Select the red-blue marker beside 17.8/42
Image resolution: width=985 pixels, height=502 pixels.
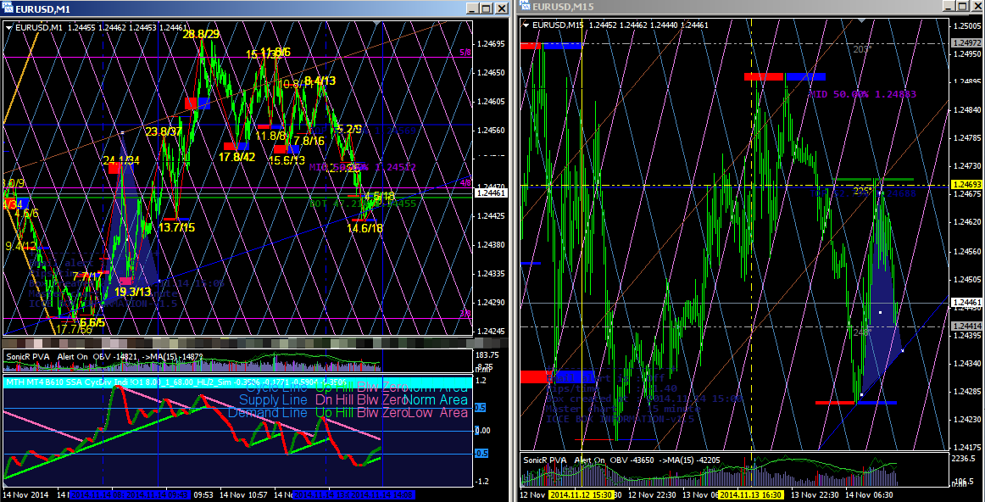236,147
